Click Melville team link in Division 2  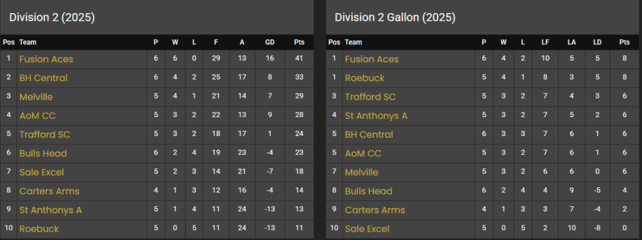[x=36, y=97]
